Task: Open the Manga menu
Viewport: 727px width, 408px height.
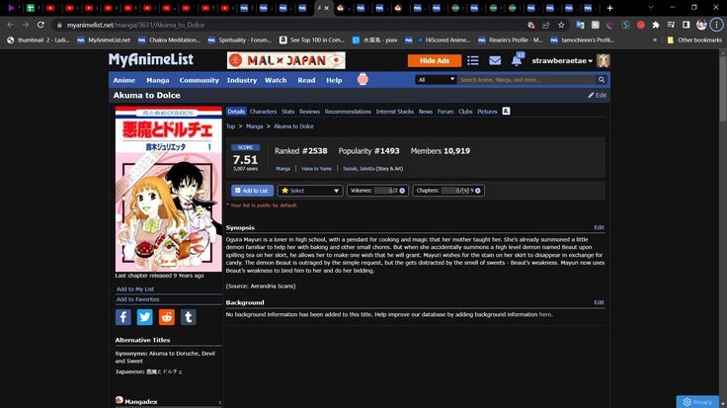Action: (158, 80)
